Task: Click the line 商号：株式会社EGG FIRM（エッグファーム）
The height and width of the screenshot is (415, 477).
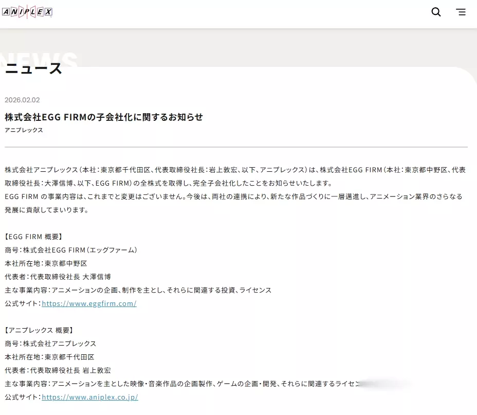Action: [71, 250]
